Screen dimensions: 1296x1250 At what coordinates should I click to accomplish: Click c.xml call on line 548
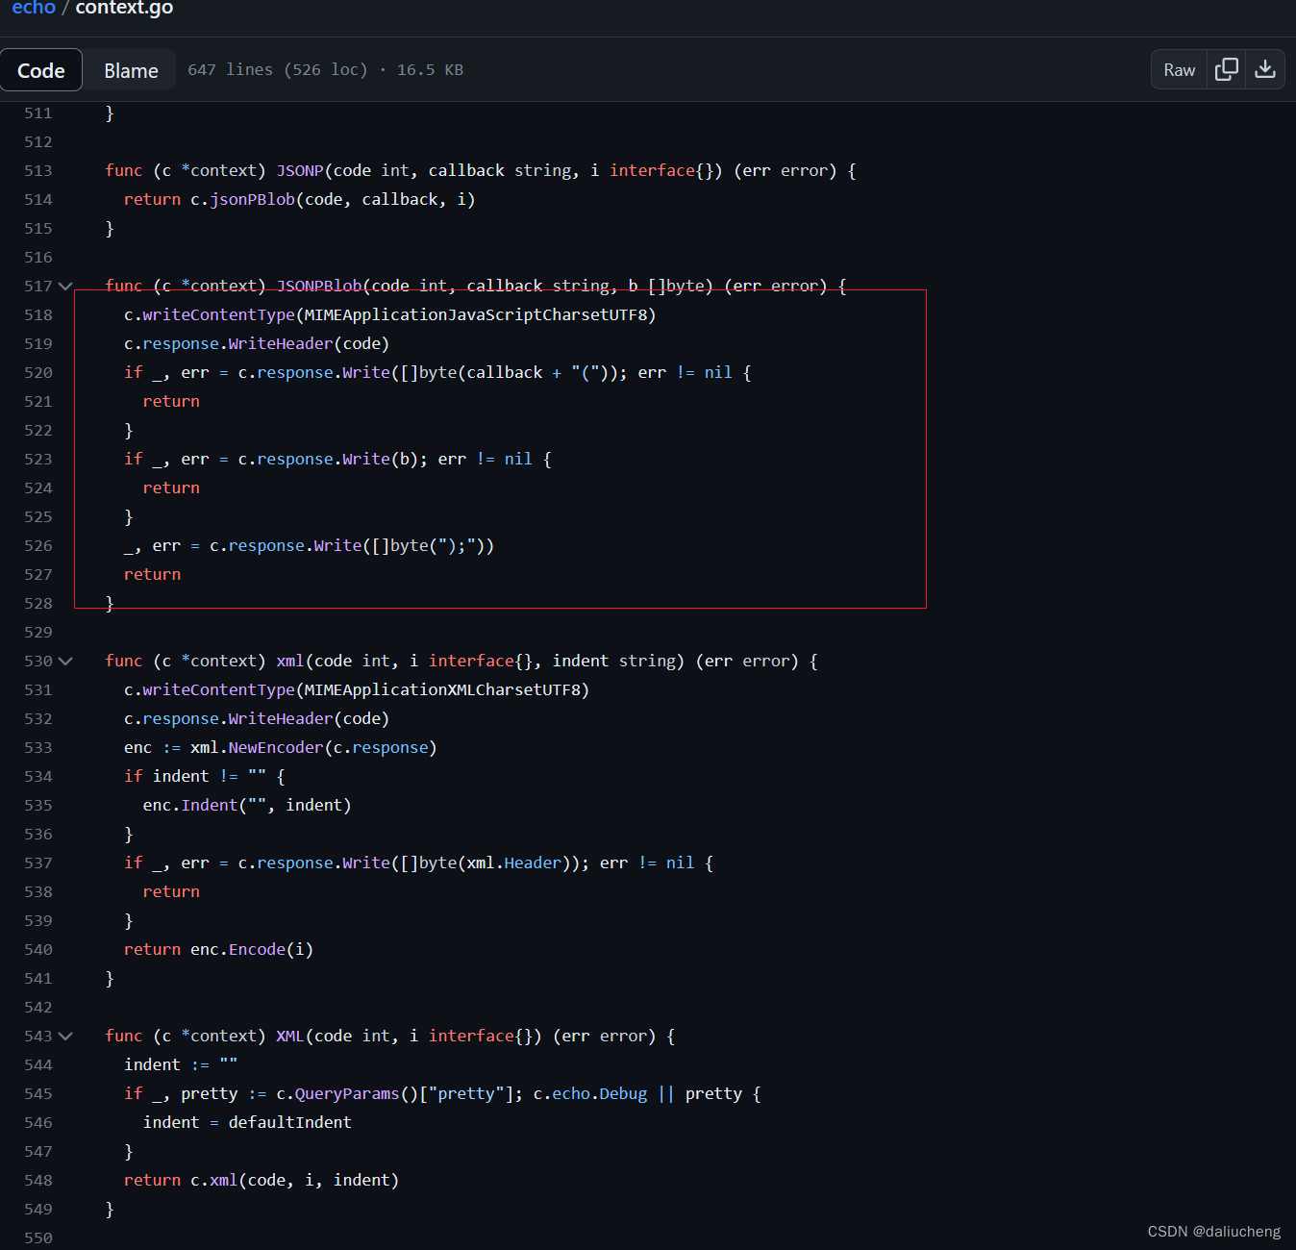click(x=213, y=1180)
